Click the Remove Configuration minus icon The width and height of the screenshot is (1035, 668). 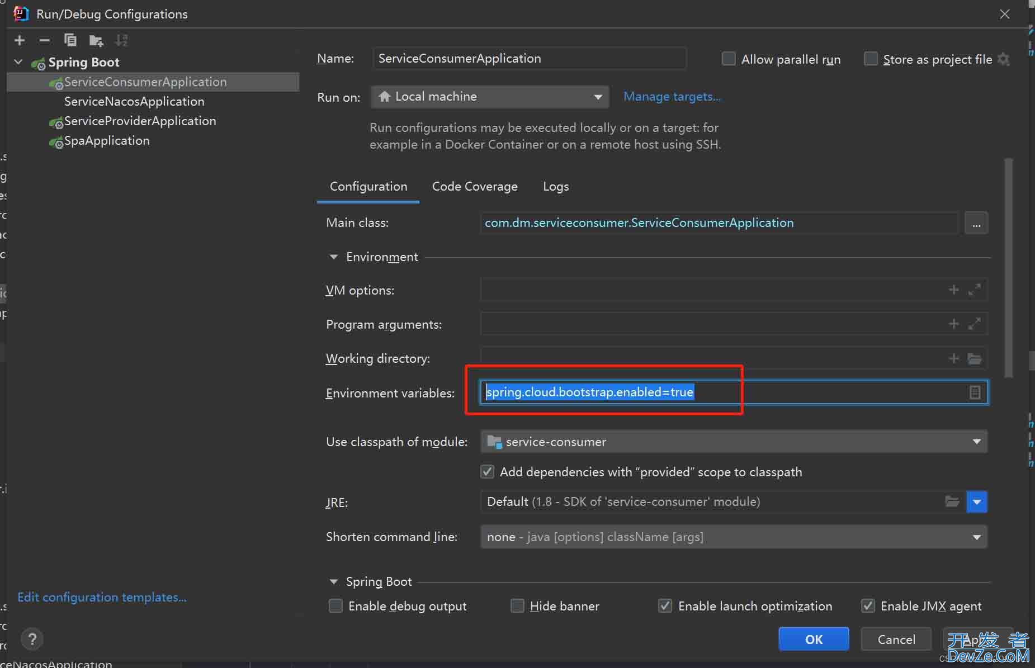pyautogui.click(x=45, y=40)
